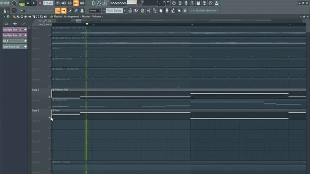
Task: Toggle the link chain button
Action: pos(76,11)
